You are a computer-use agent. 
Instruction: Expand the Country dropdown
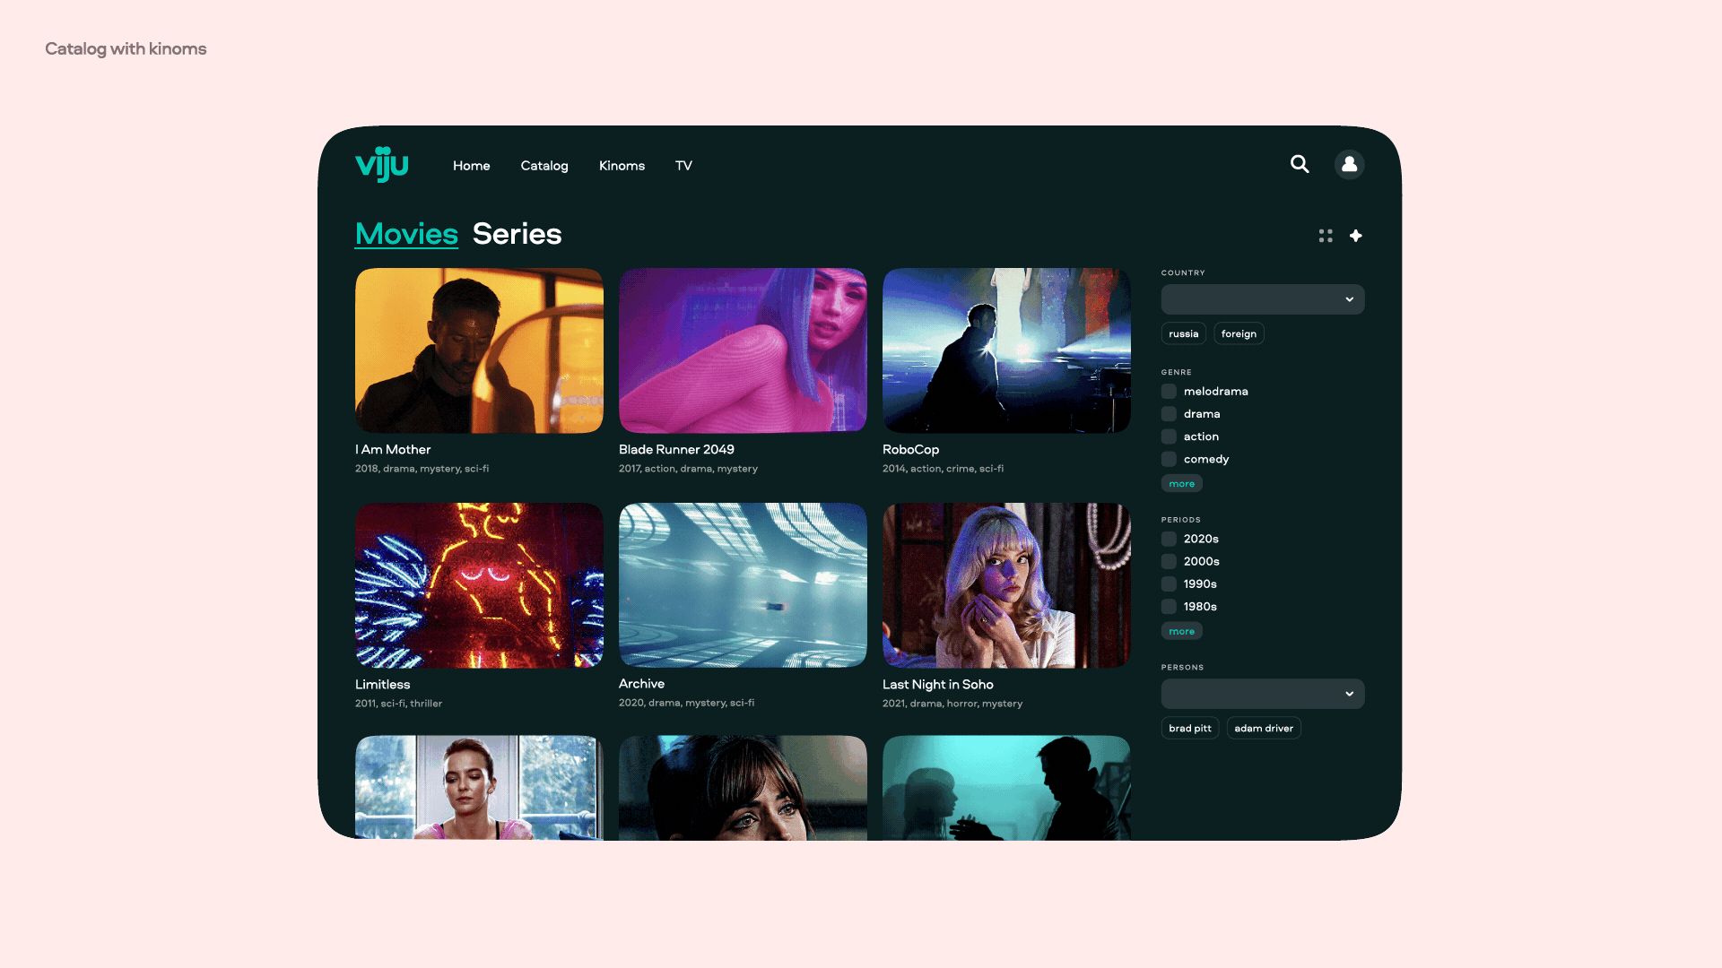pos(1262,299)
